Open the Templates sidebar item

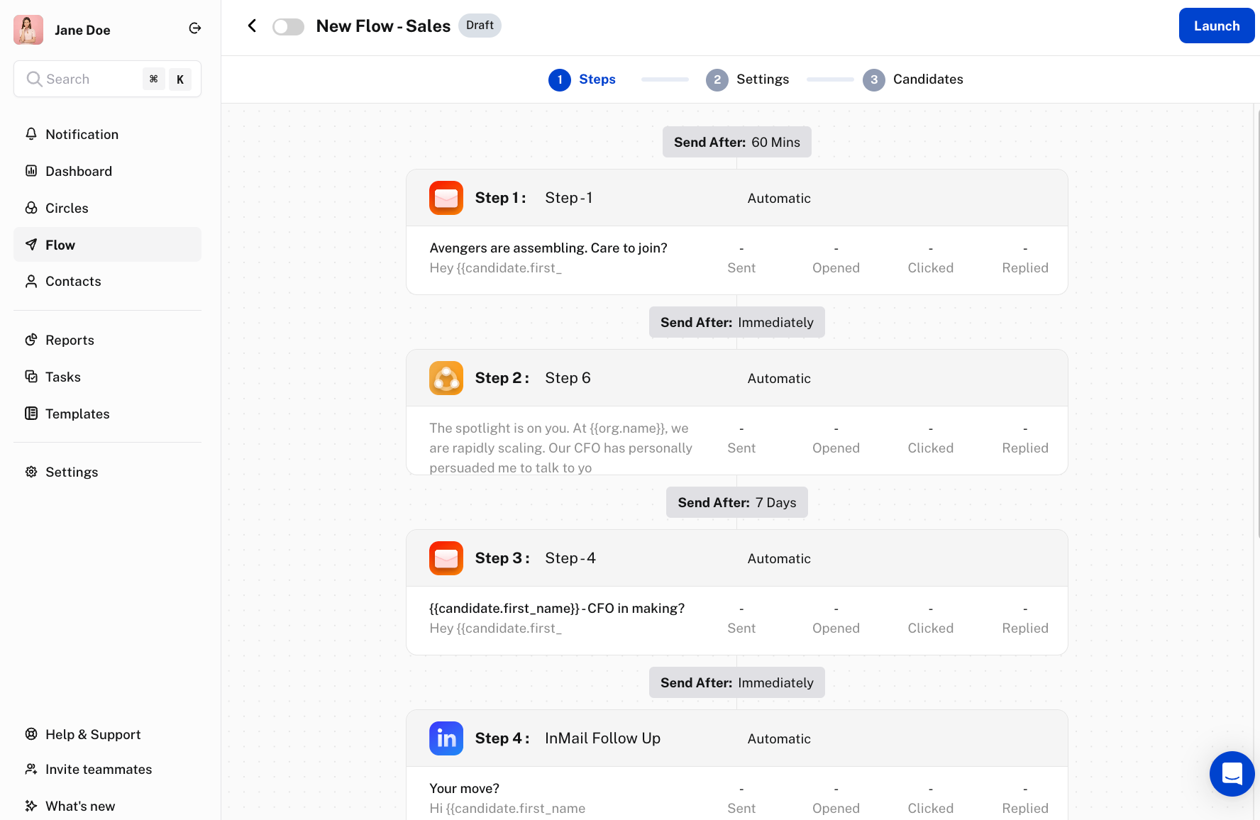77,414
